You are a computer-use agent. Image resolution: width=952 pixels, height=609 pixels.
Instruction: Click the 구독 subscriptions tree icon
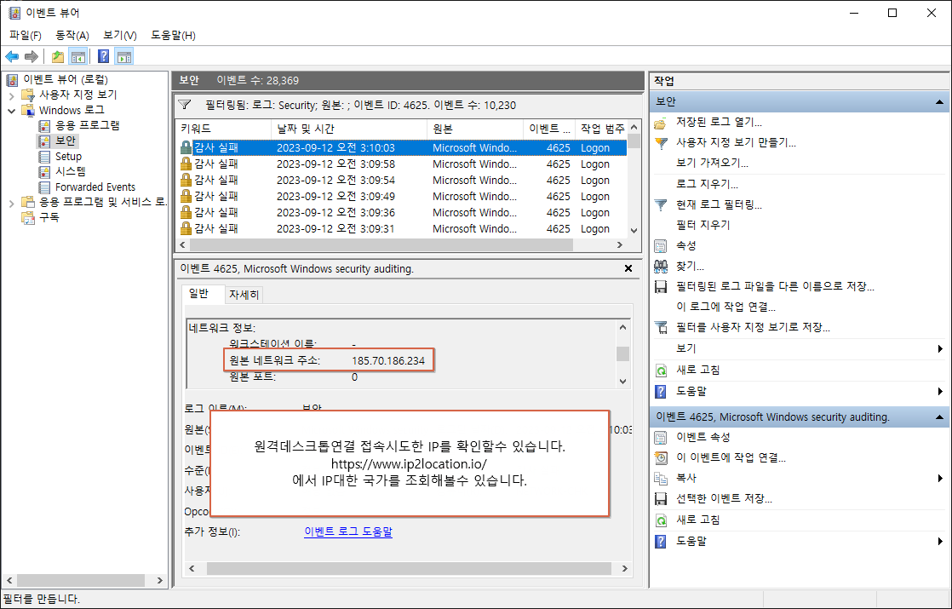pos(28,217)
